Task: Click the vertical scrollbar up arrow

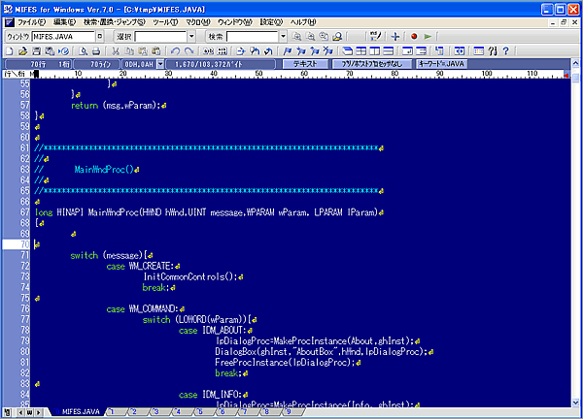Action: click(575, 63)
